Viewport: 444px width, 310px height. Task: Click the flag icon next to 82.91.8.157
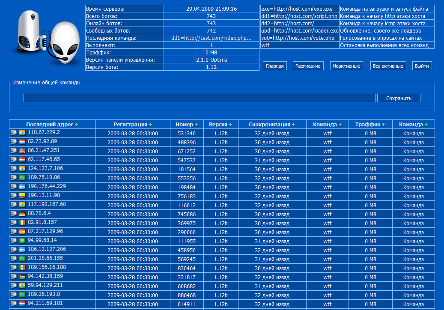22,223
